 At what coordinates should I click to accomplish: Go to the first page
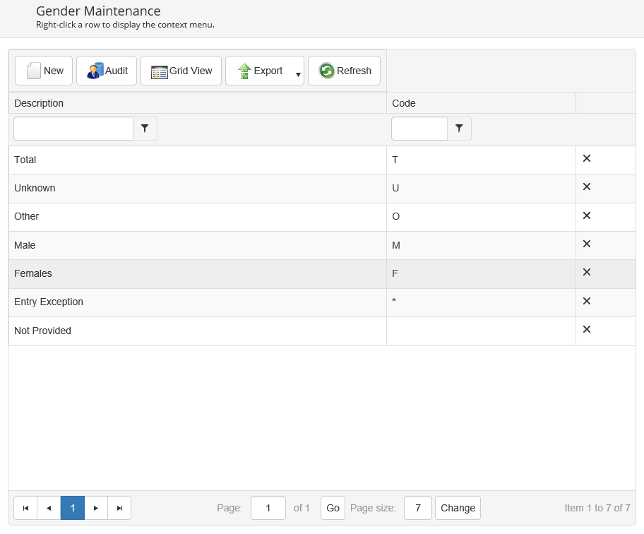pyautogui.click(x=25, y=508)
